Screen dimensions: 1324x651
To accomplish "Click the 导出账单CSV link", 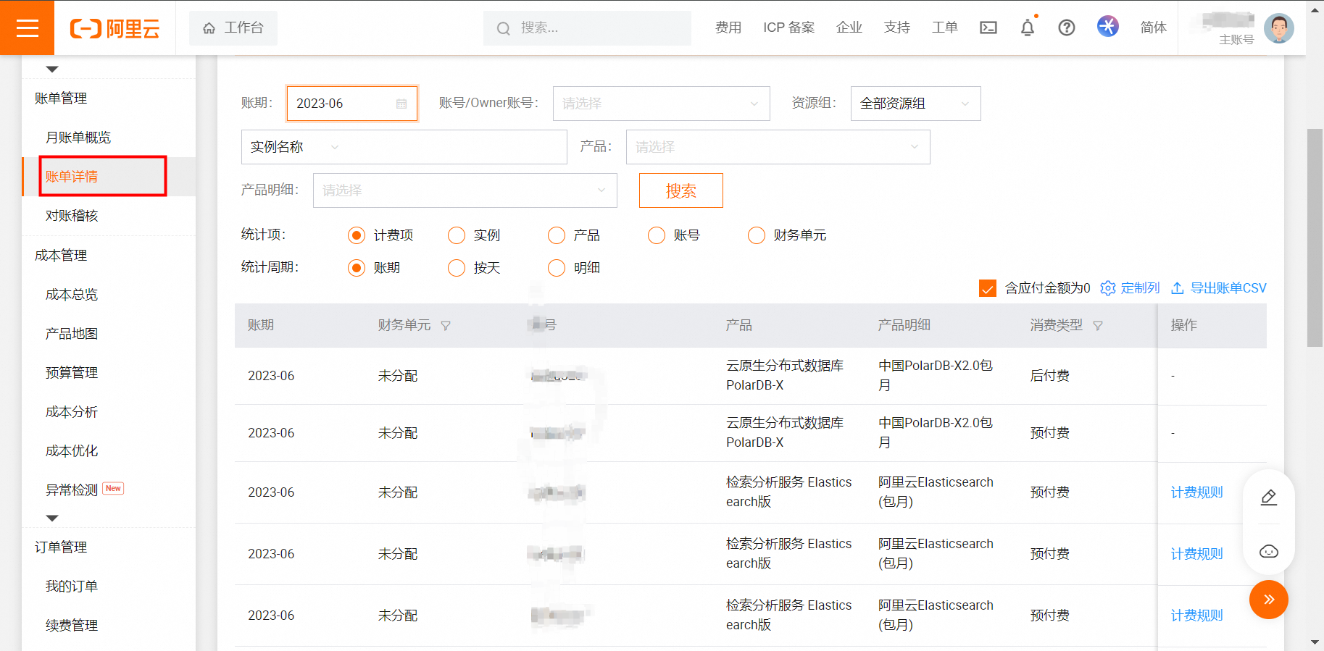I will pos(1219,288).
